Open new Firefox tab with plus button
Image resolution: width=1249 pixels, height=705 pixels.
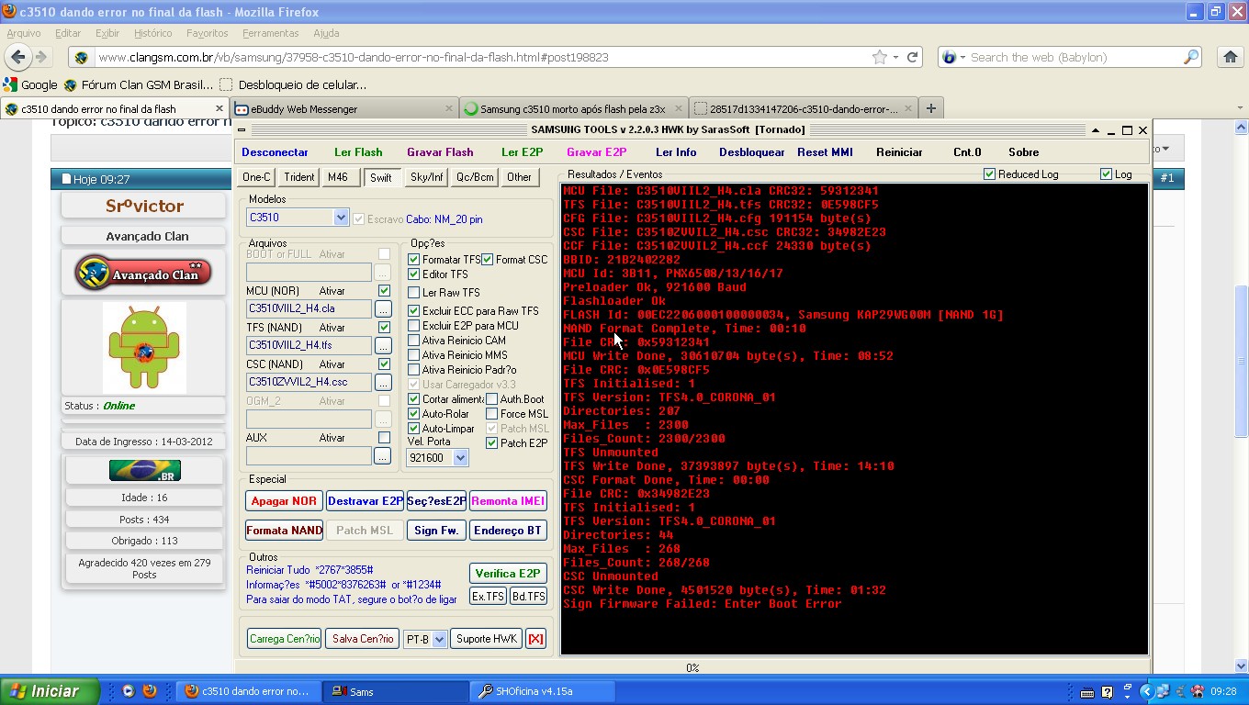pyautogui.click(x=930, y=108)
